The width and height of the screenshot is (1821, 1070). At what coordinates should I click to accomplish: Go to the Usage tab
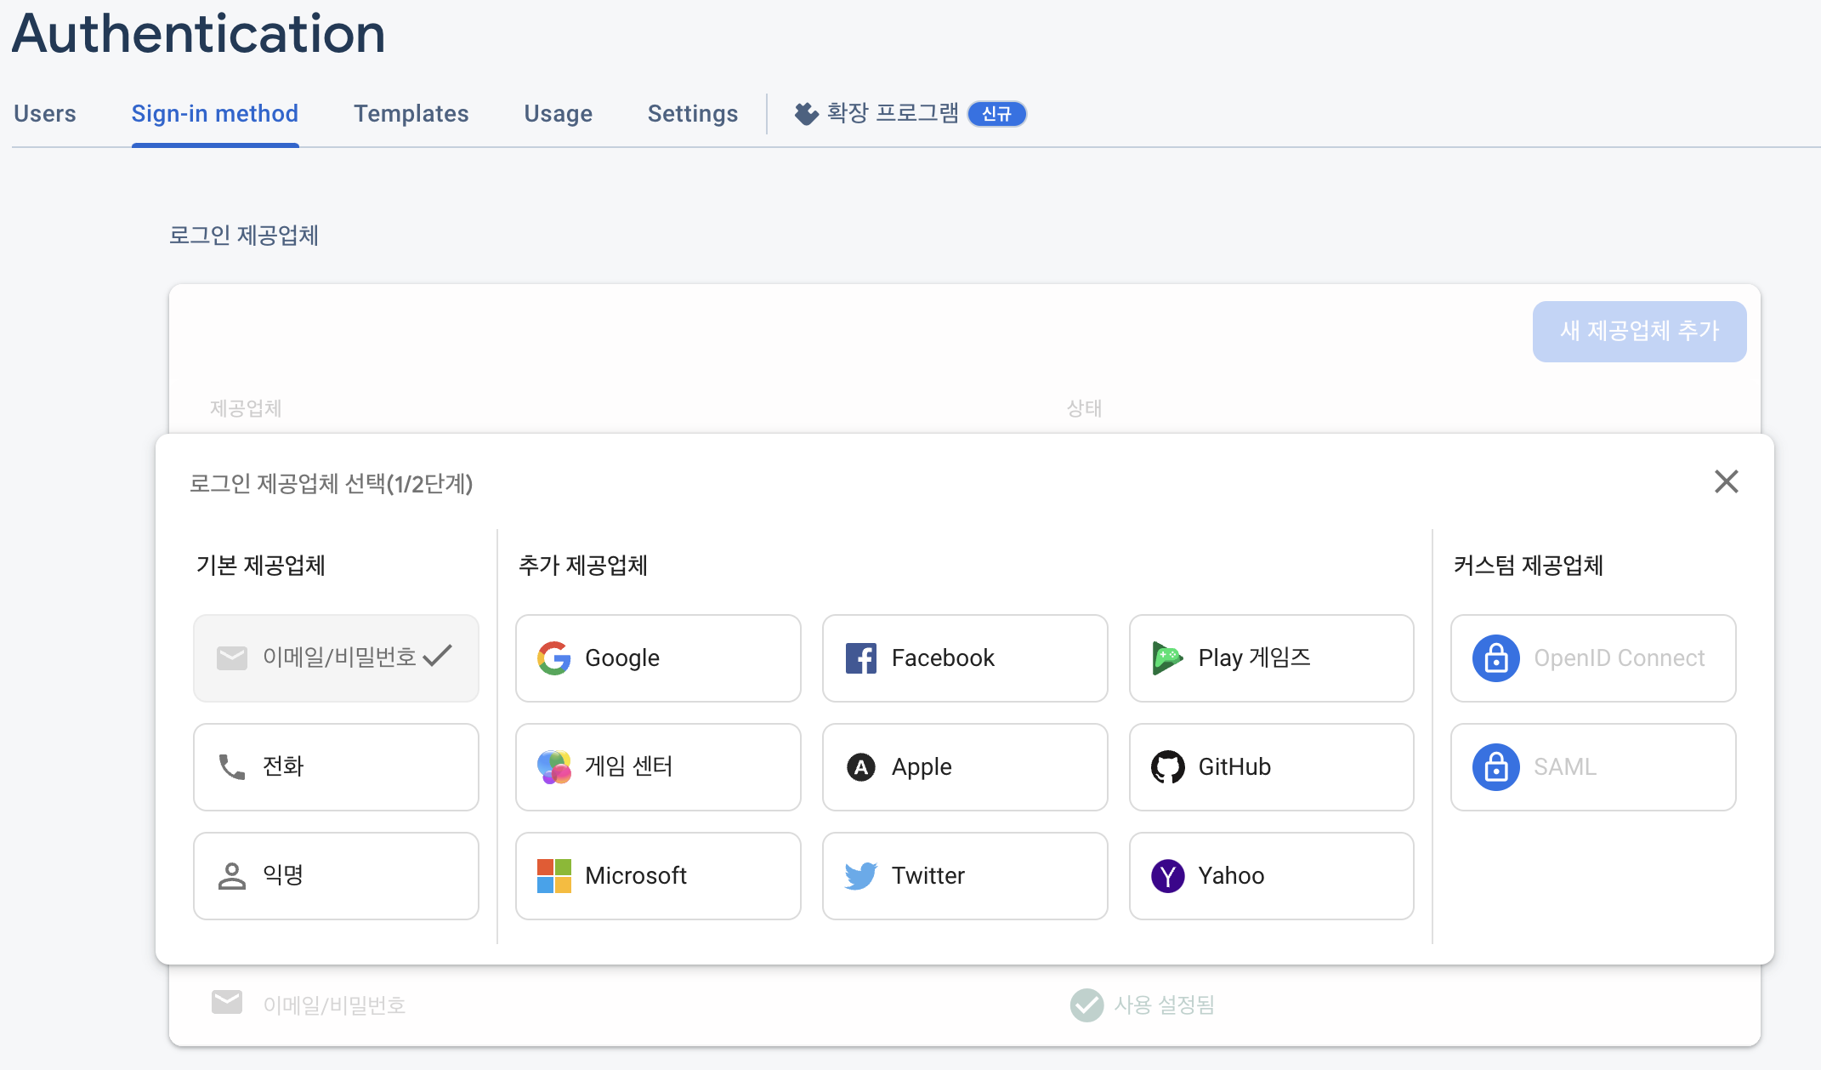[558, 113]
